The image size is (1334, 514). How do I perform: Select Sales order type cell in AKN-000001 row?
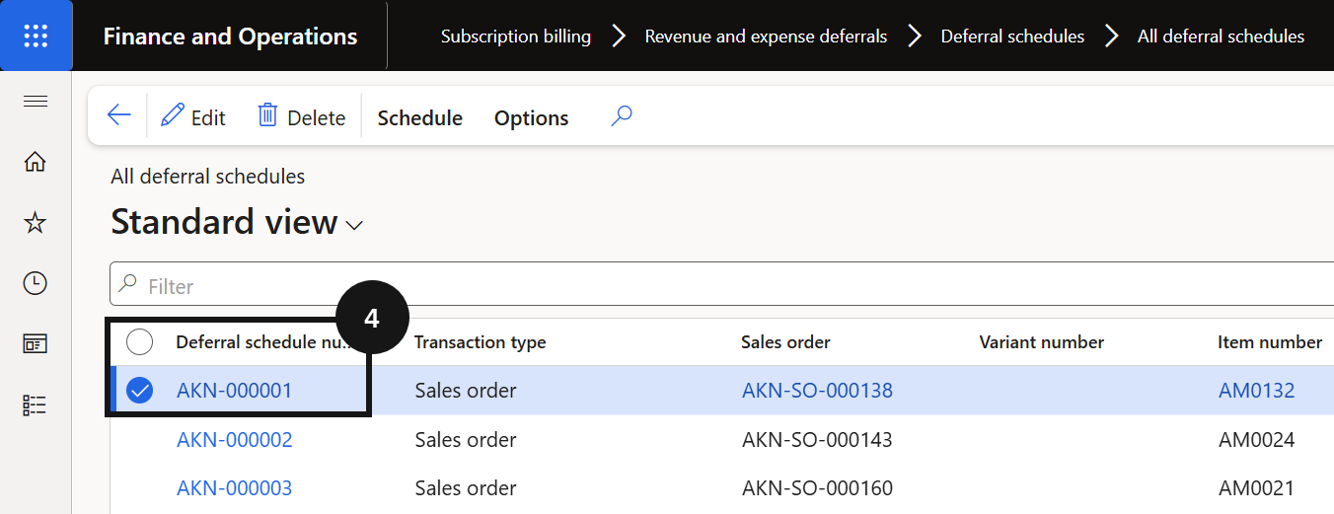(x=466, y=391)
